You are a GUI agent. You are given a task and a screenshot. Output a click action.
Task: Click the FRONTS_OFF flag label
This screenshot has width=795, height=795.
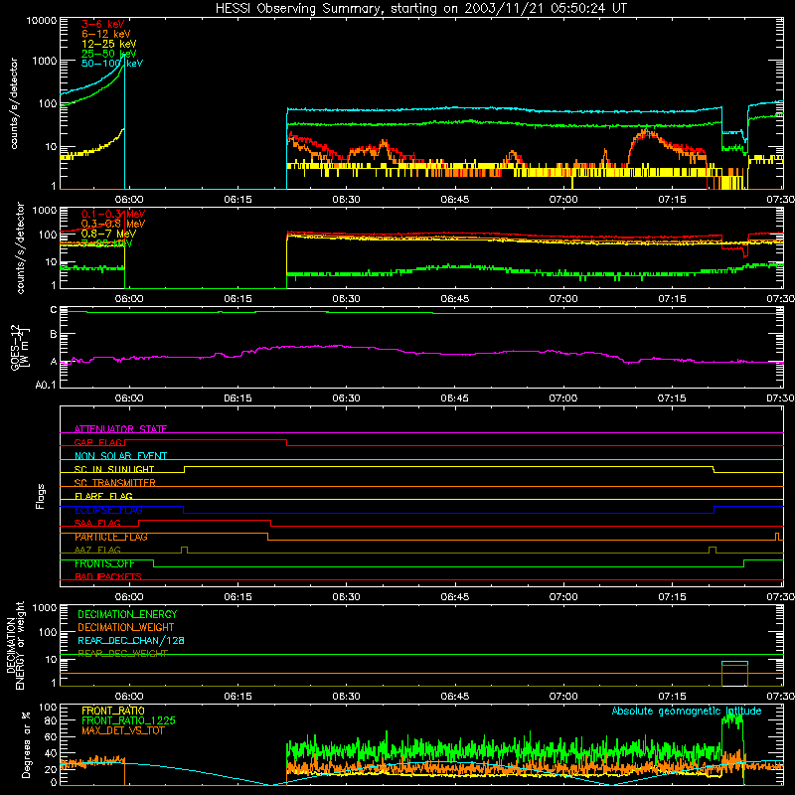104,563
